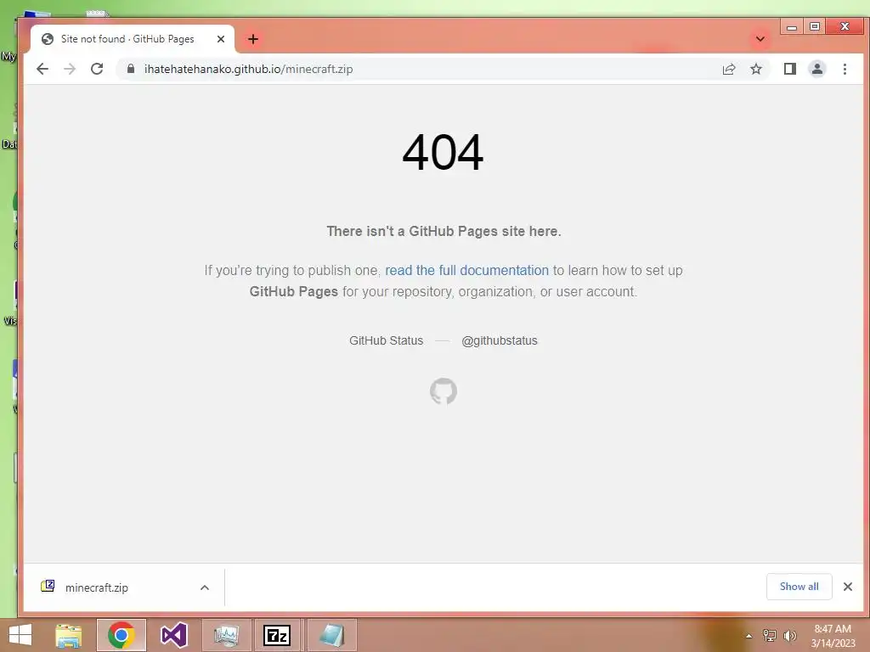Image resolution: width=870 pixels, height=652 pixels.
Task: View site information via the lock icon
Action: (x=130, y=69)
